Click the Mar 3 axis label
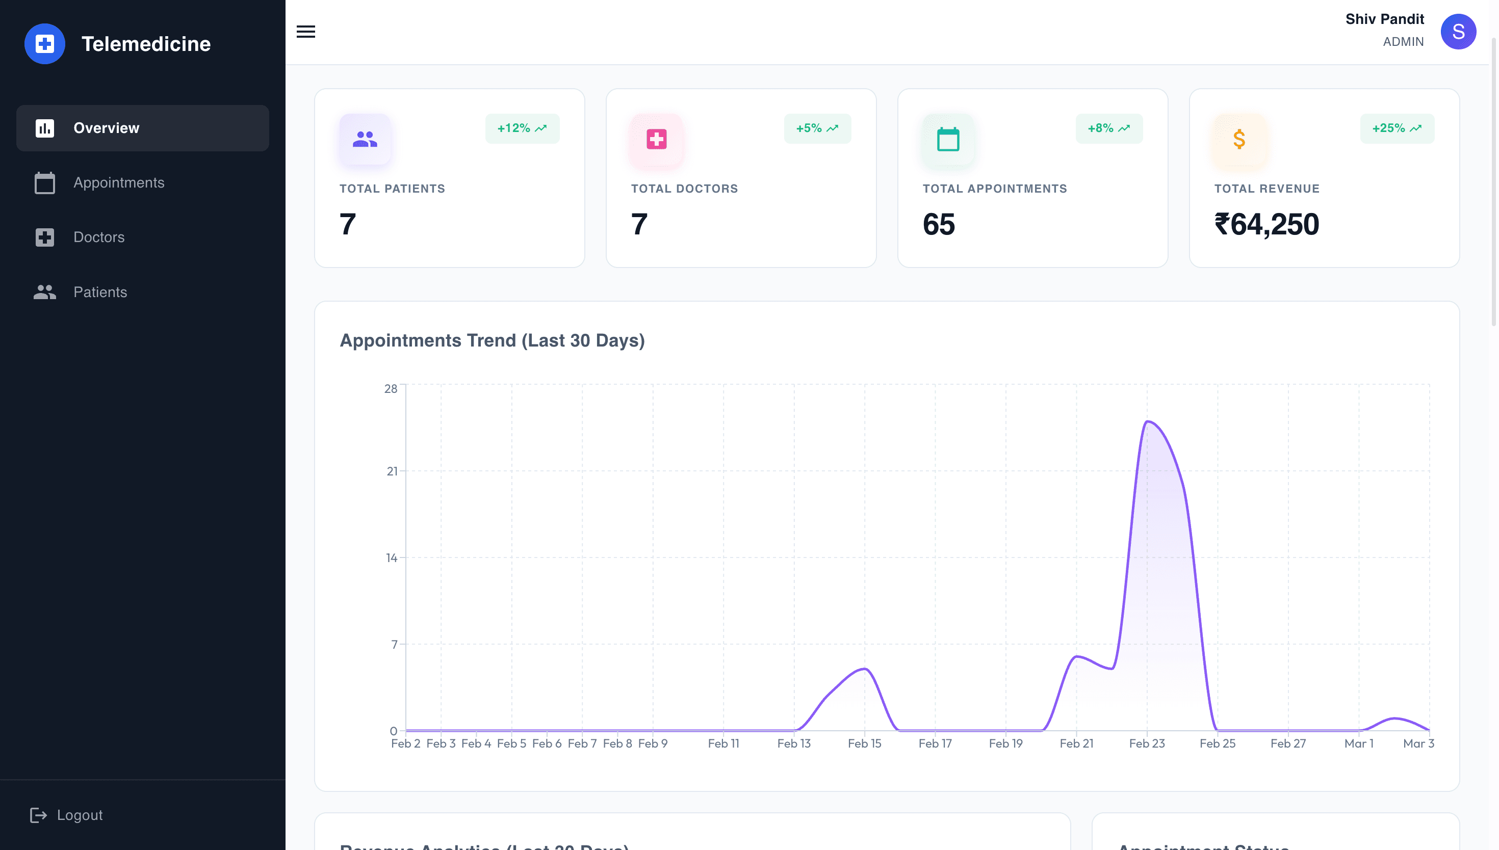Image resolution: width=1499 pixels, height=850 pixels. tap(1418, 743)
